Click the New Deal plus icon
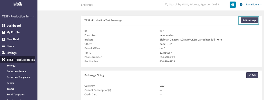The width and height of the screenshot is (264, 100). point(4,39)
